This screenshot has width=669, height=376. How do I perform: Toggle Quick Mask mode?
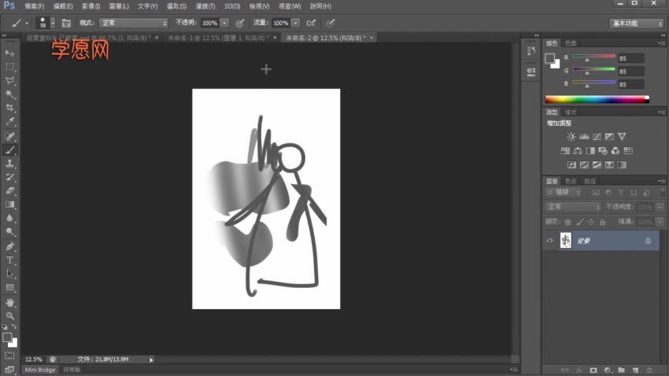pos(9,355)
